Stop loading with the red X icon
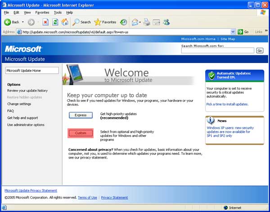Viewport: 270px width, 212px height. pyautogui.click(x=45, y=22)
